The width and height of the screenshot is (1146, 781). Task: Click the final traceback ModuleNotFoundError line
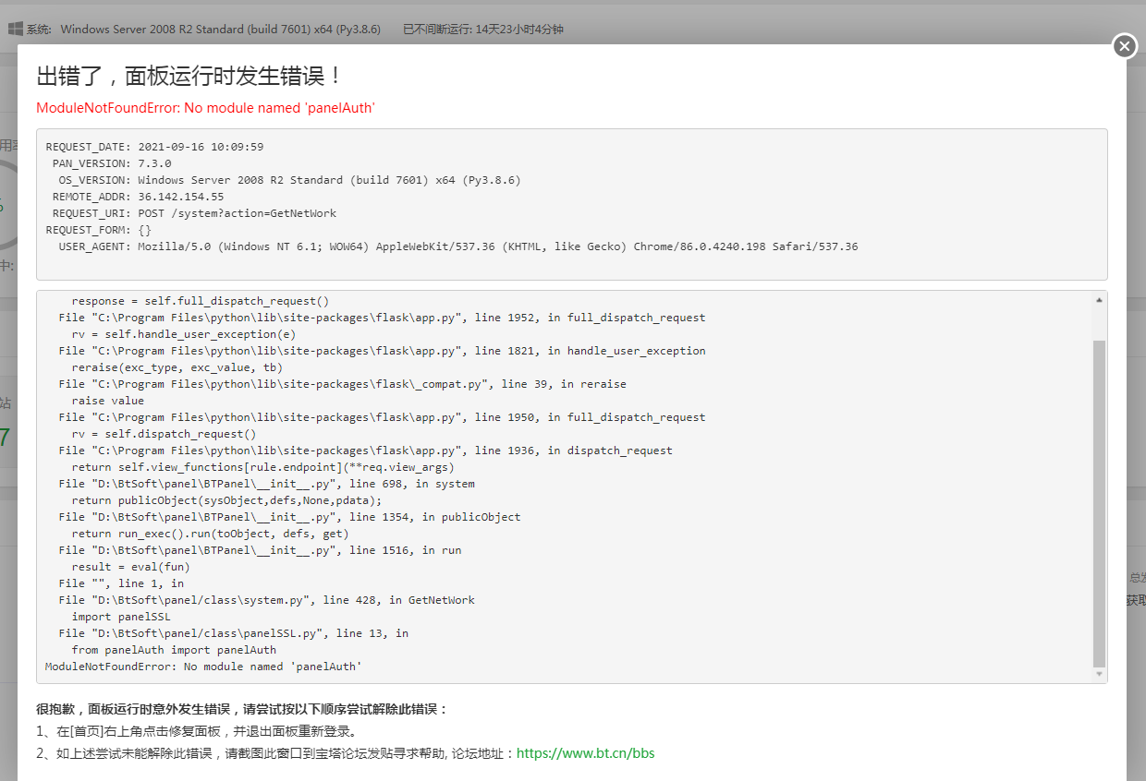[x=204, y=667]
